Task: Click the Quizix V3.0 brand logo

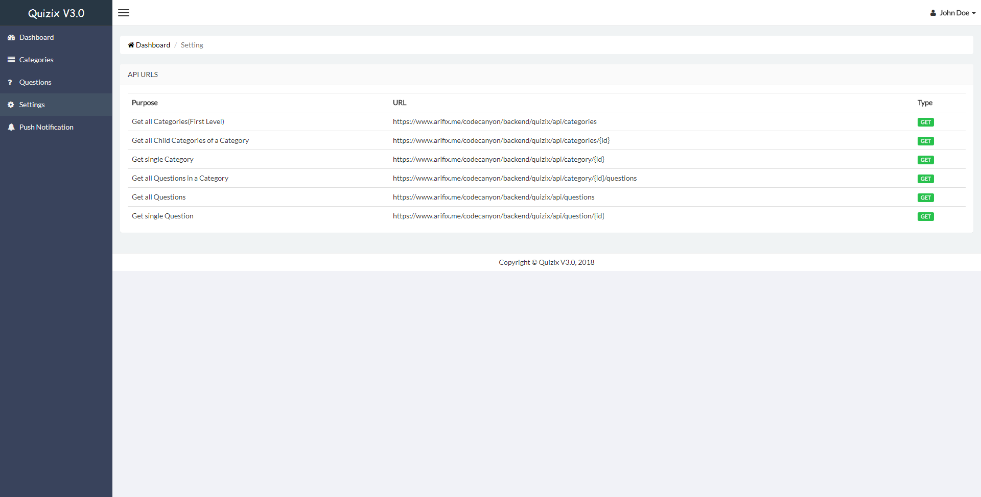Action: coord(56,13)
